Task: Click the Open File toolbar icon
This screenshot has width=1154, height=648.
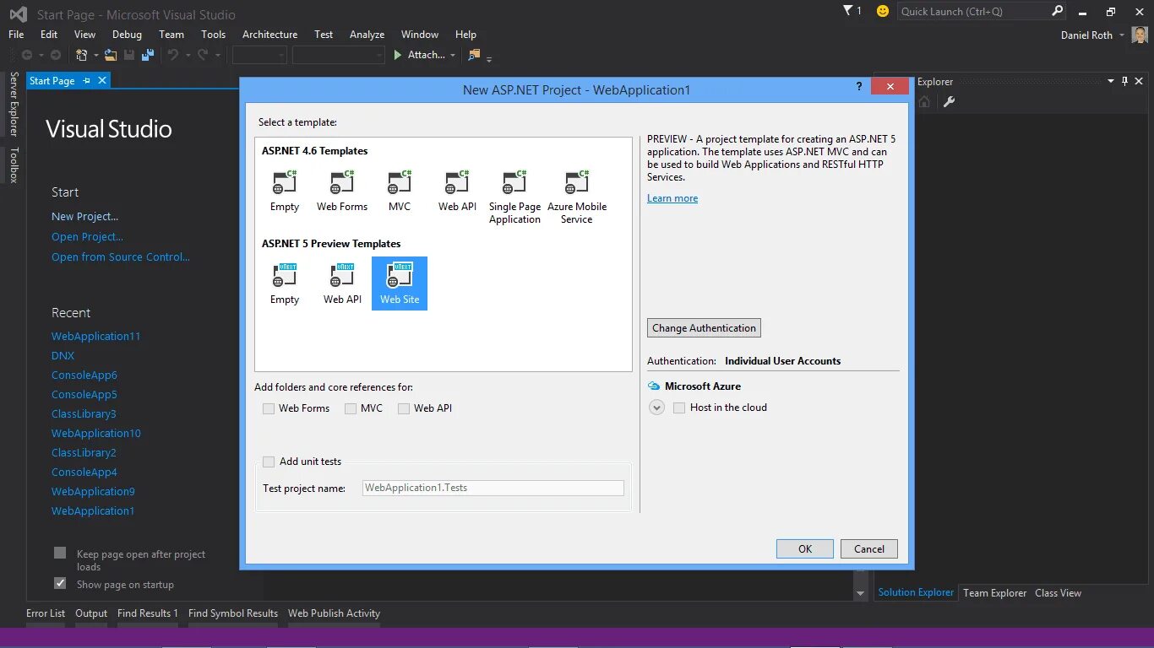Action: (111, 55)
